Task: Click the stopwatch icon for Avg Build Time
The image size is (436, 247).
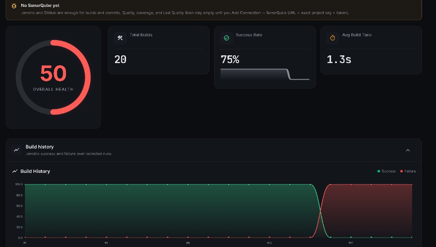Action: coord(333,38)
